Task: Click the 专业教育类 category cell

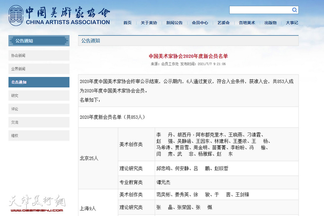Action: tap(136, 182)
